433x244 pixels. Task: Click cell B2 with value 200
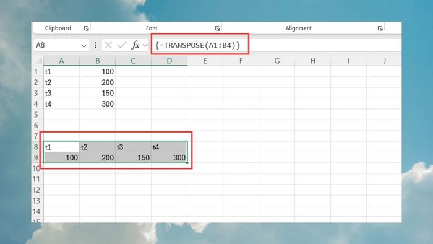[98, 82]
